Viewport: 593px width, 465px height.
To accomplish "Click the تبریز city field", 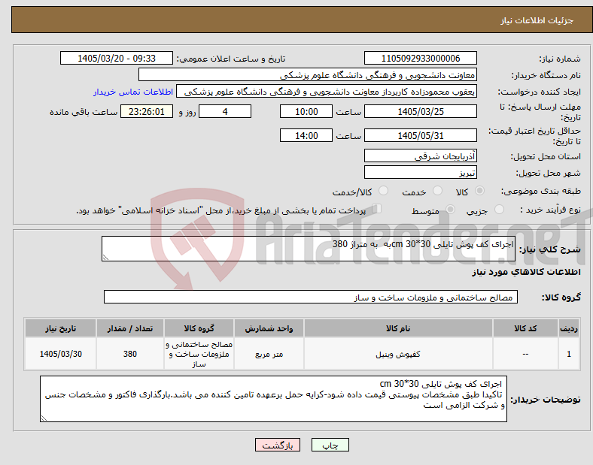I will click(420, 172).
